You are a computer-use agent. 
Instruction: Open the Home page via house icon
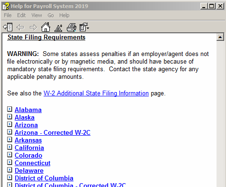tap(45, 27)
